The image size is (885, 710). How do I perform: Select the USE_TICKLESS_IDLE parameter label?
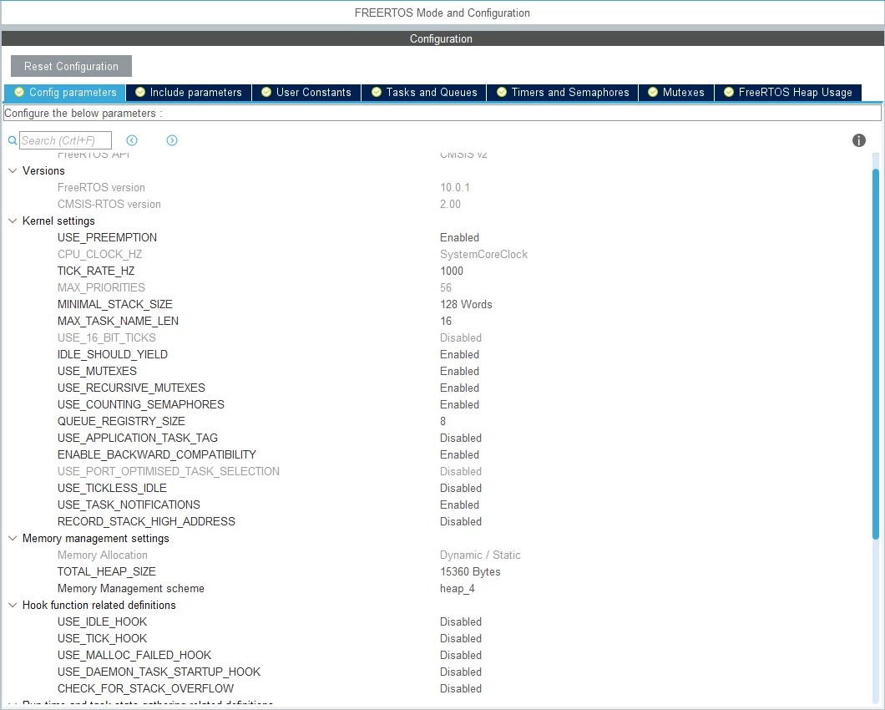pos(112,488)
